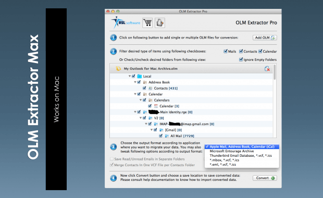Viewport: 323px width, 198px height.
Task: Click the Local folder icon
Action: coord(140,76)
